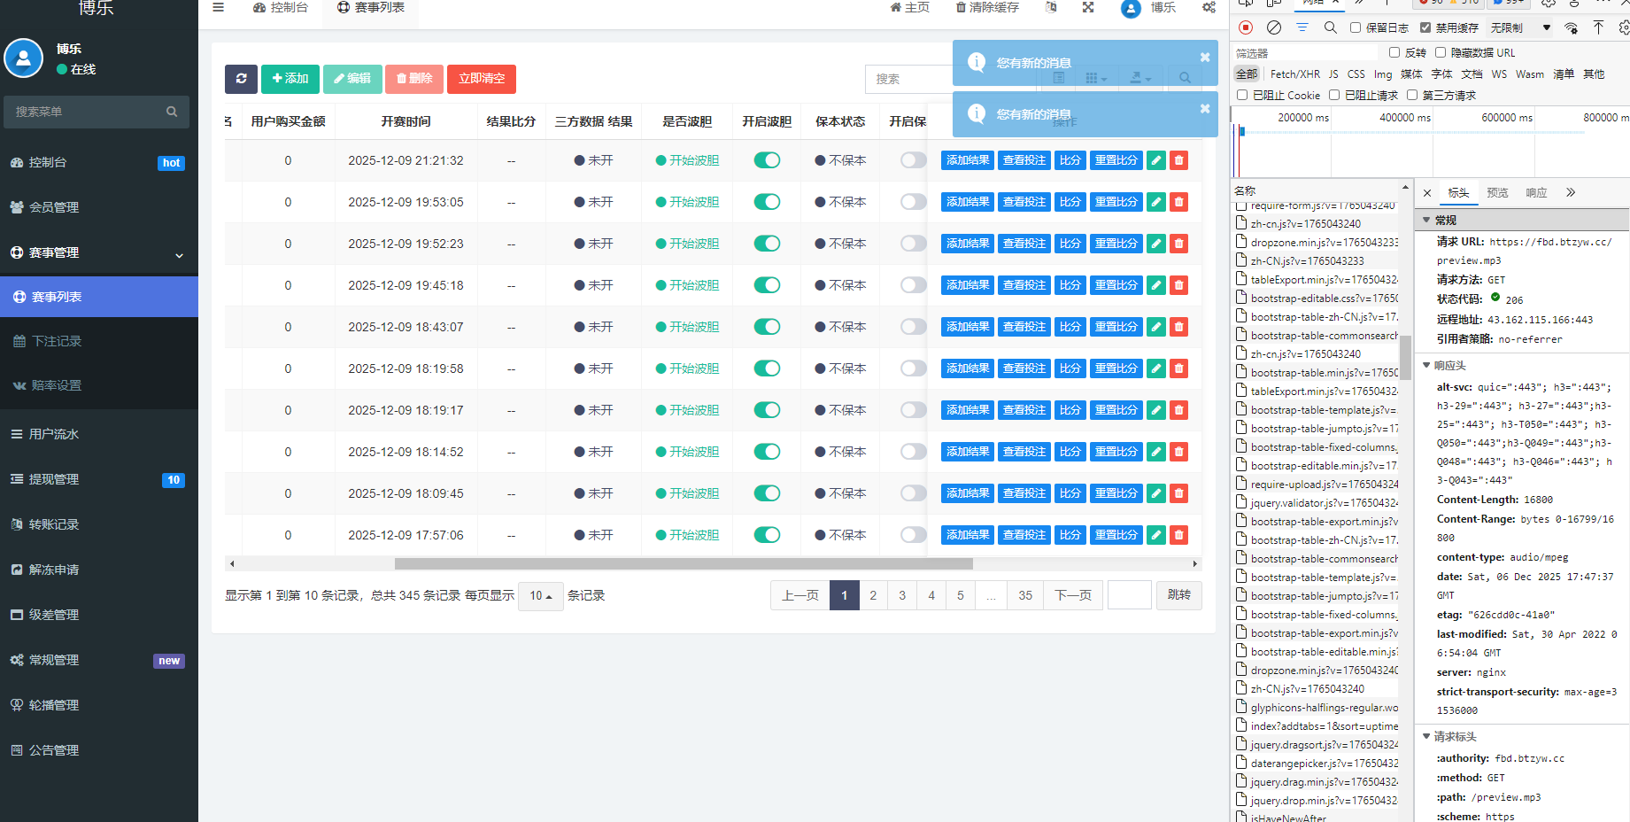Show more detail tabs chevron in DevTools
Viewport: 1630px width, 822px height.
(1571, 192)
